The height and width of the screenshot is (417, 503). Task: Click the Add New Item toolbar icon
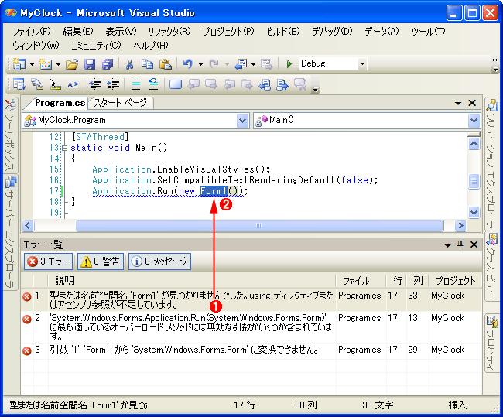click(46, 64)
